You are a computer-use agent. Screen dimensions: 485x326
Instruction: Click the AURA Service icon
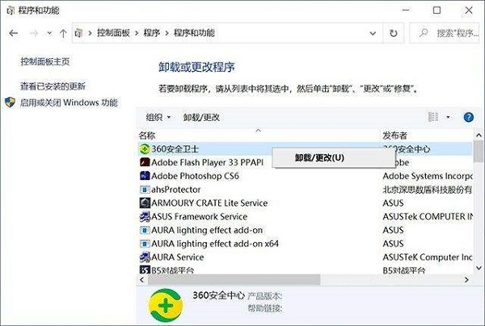pos(145,257)
